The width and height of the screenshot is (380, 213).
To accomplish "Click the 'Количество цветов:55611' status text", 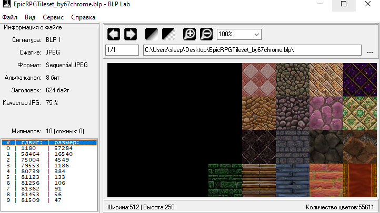I will [x=340, y=207].
